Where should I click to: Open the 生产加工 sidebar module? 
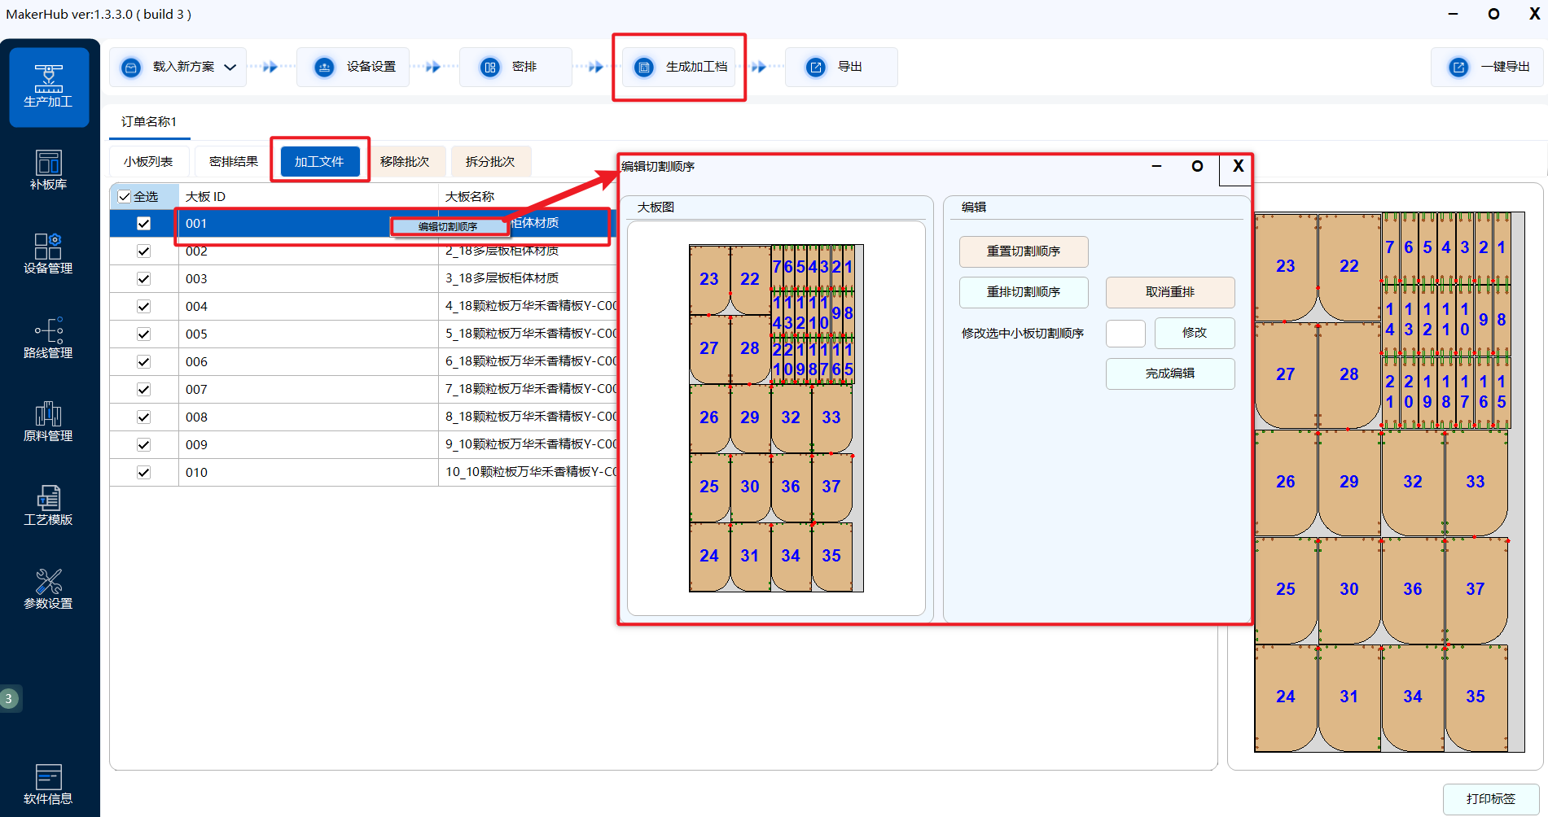coord(49,86)
